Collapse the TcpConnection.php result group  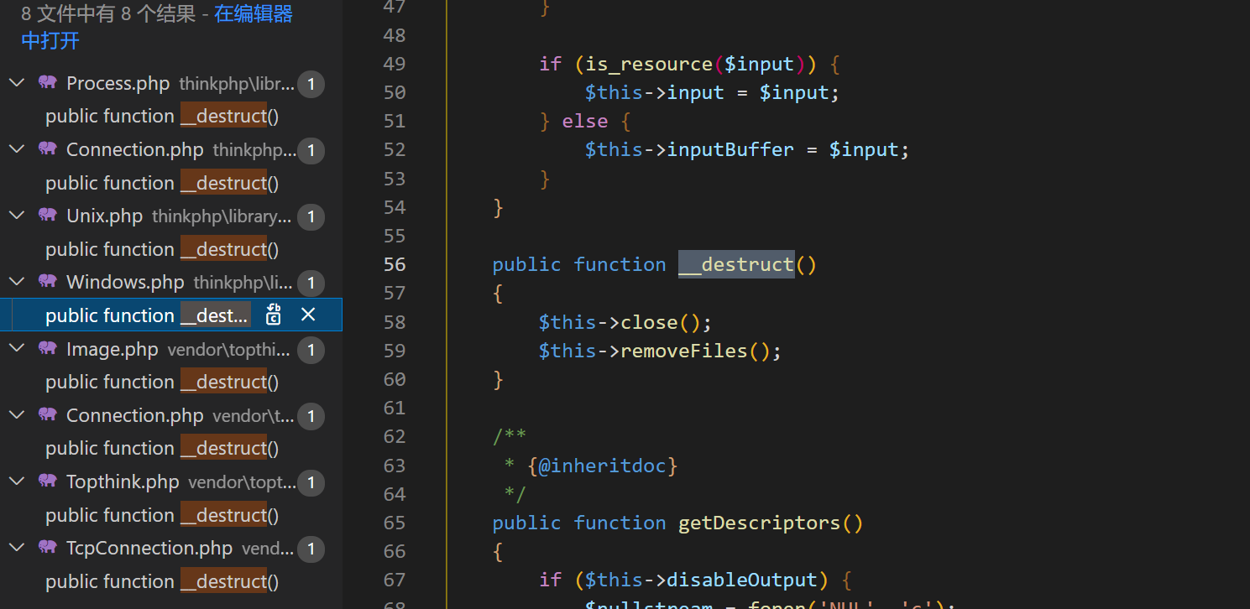pos(16,548)
